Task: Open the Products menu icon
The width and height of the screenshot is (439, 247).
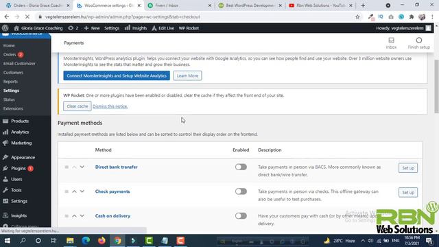Action: coord(5,121)
